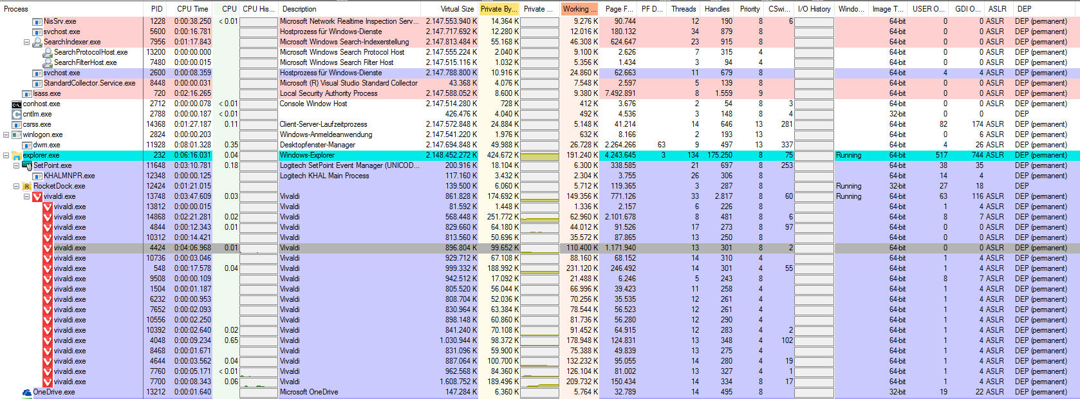The width and height of the screenshot is (1080, 399).
Task: Click the SearchFilterHost.exe process icon
Action: pyautogui.click(x=48, y=62)
